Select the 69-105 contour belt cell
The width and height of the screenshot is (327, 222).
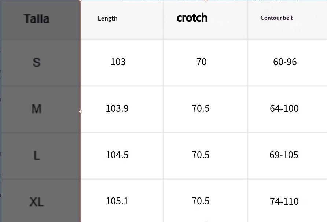[x=284, y=155]
